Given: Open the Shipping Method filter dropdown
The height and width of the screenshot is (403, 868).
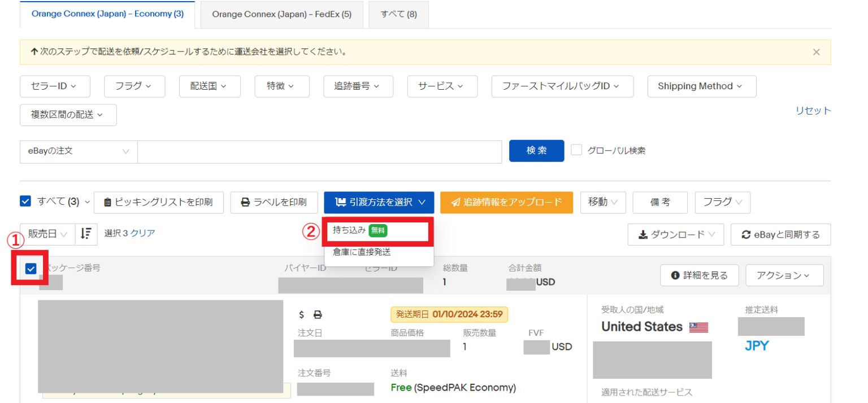Looking at the screenshot, I should tap(702, 86).
